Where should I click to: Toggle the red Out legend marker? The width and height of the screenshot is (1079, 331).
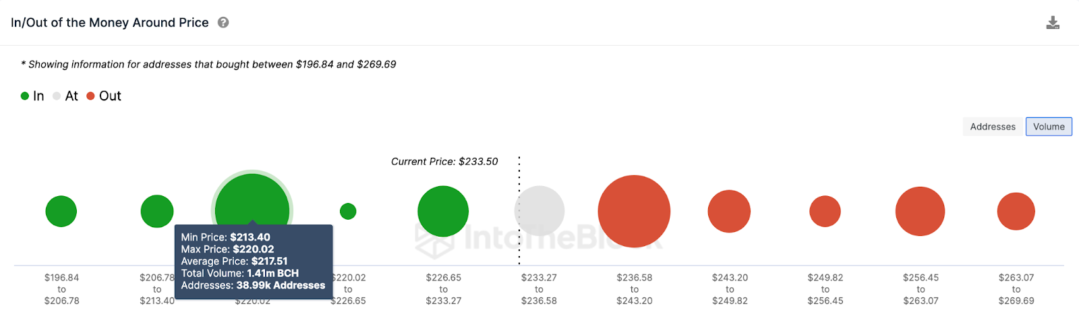(90, 96)
